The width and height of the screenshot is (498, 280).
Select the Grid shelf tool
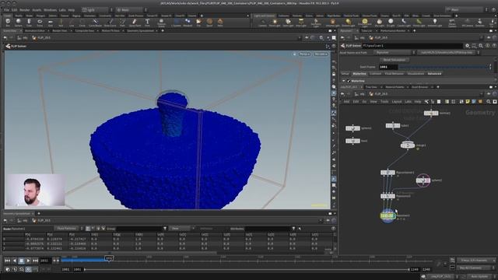point(50,23)
